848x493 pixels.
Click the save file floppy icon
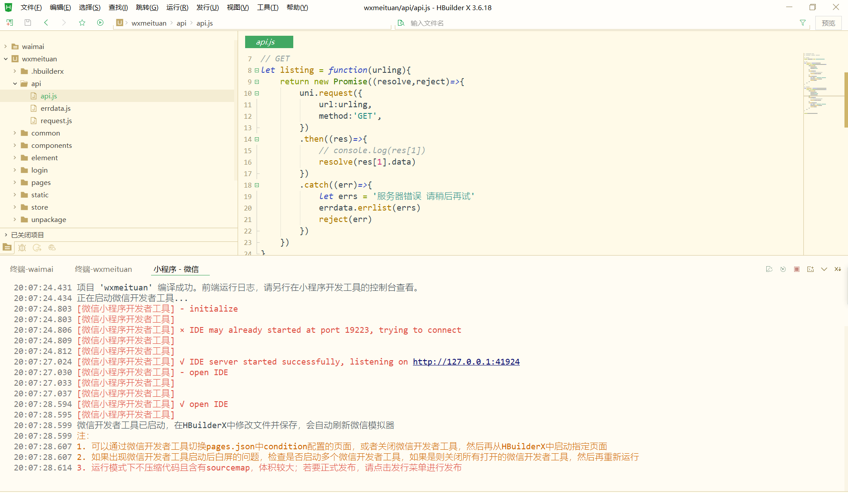(28, 23)
